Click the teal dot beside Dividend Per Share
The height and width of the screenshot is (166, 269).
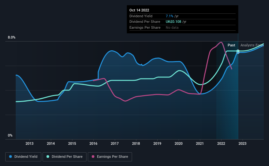pos(48,157)
